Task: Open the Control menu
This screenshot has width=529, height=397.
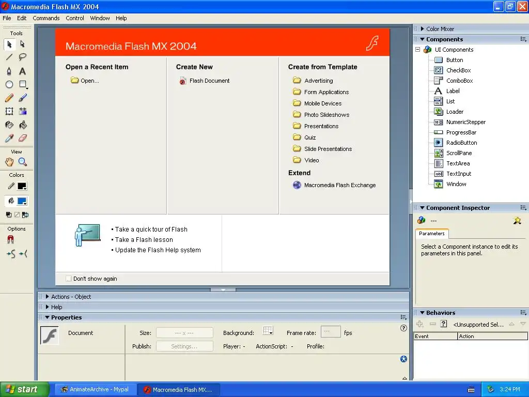Action: pyautogui.click(x=75, y=18)
